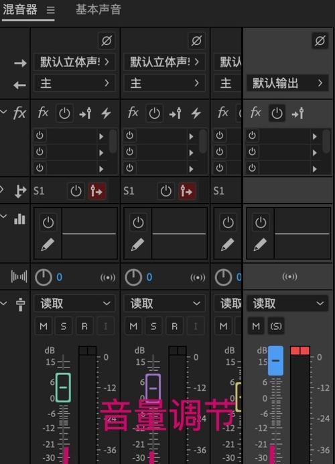Switch to the 基本声音 tab

pyautogui.click(x=98, y=9)
